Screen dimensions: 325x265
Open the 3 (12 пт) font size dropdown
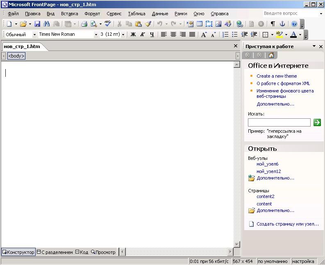pos(123,35)
